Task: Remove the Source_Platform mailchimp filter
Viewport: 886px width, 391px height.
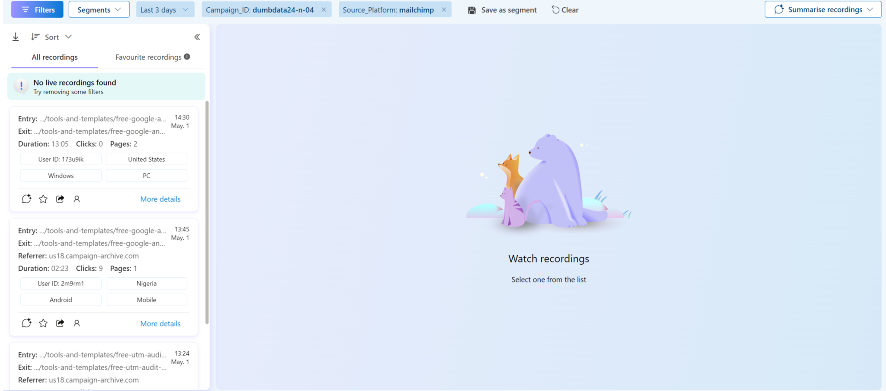Action: (x=443, y=10)
